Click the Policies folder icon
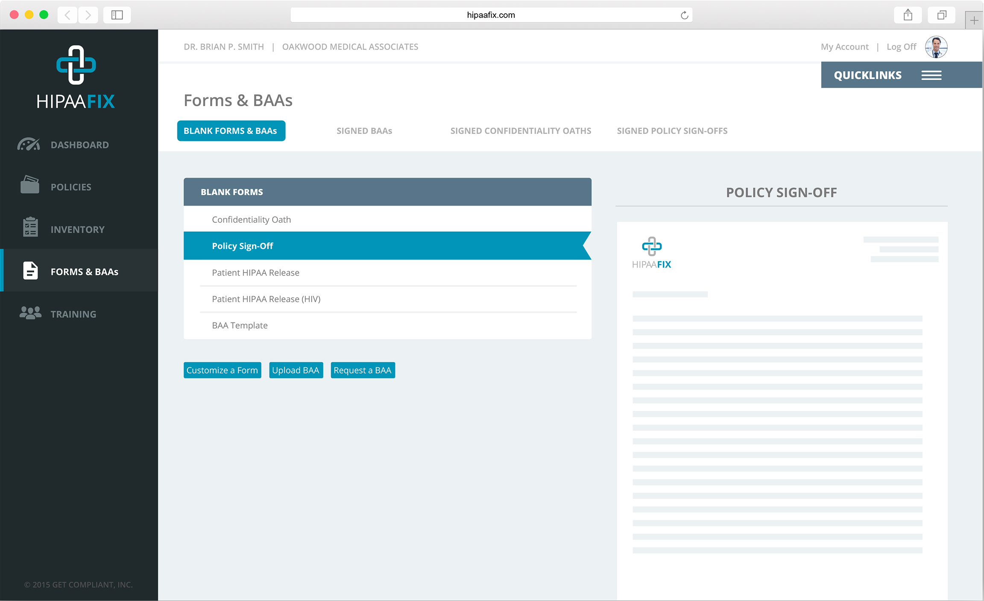The height and width of the screenshot is (601, 984). (x=30, y=185)
